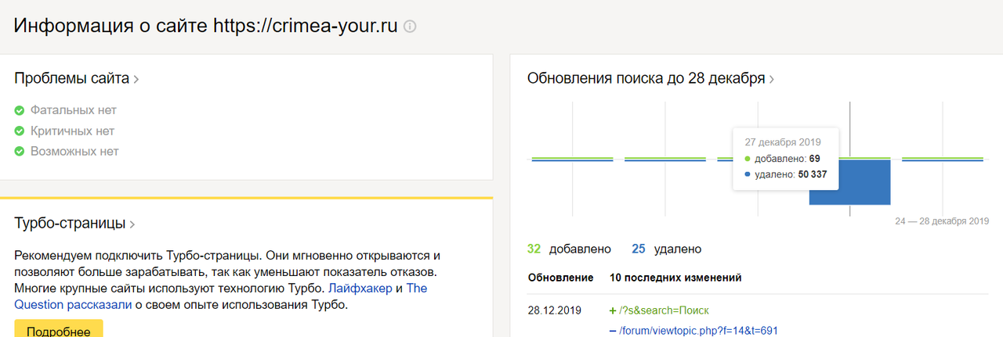Open the Турбо-страницы section heading
The width and height of the screenshot is (1003, 337).
coord(70,224)
